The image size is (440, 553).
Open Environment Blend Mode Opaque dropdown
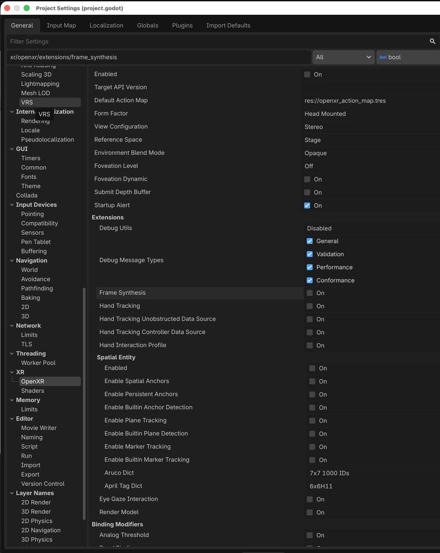370,153
